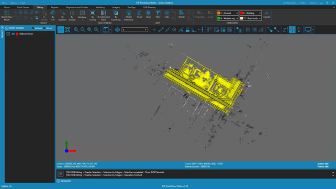Click the red color swatch of Diderot_Street
336x189 pixels.
(17, 34)
